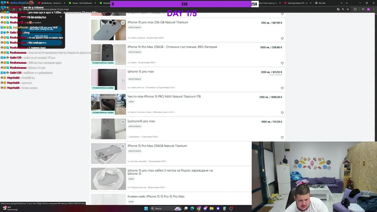
Task: Open Google Chrome taskbar icon
Action: click(199, 208)
